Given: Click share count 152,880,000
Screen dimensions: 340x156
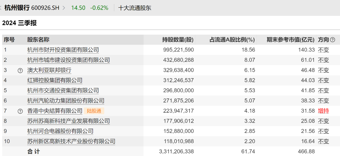Looking at the screenshot, I should [x=178, y=131].
